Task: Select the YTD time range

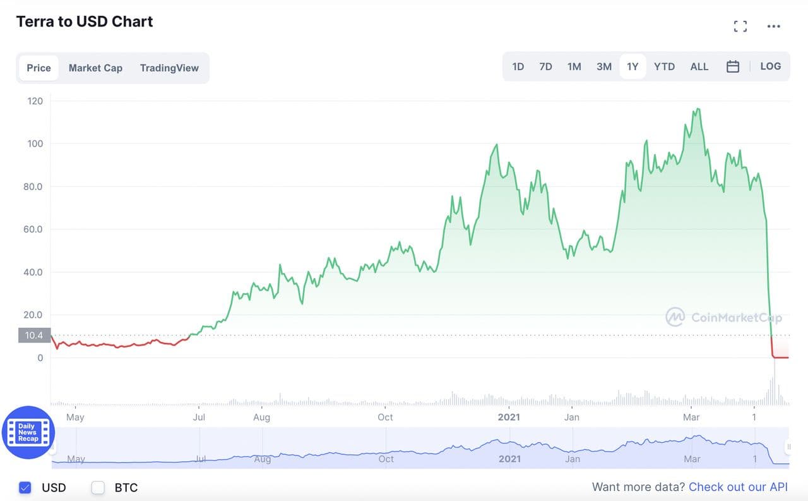Action: (x=664, y=66)
